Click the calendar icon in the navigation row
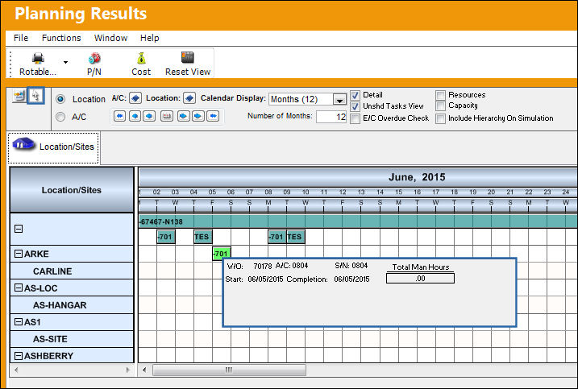 (167, 117)
